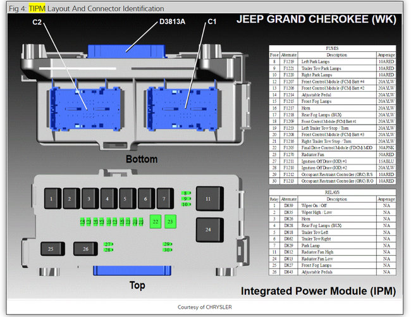Click the 'F1219' cell in the fuses table
411x317 pixels.
288,61
